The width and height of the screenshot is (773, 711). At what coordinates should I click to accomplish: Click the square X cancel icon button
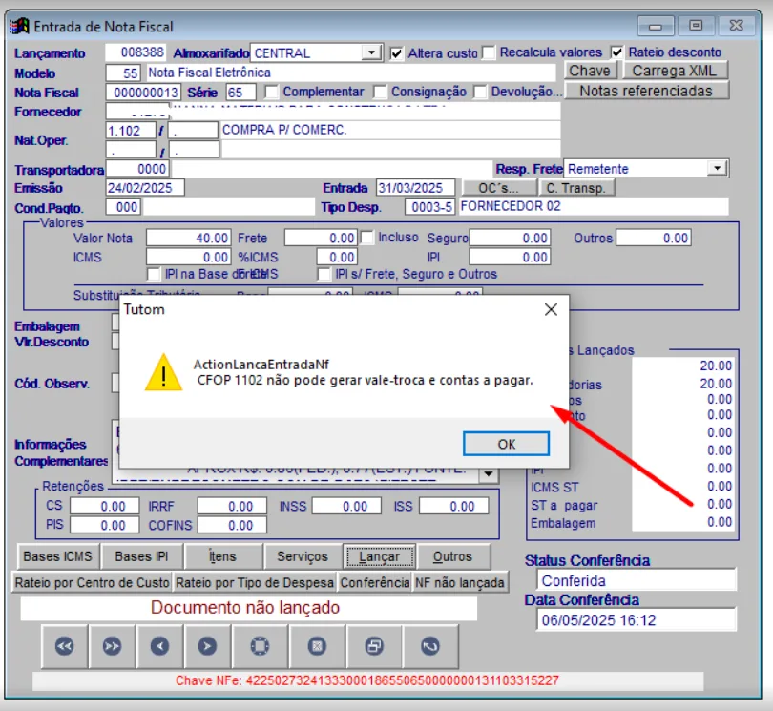point(317,646)
